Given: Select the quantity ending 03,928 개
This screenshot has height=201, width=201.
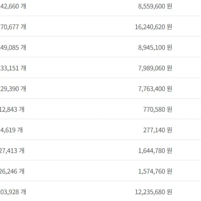Looking at the screenshot, I should (13, 192).
